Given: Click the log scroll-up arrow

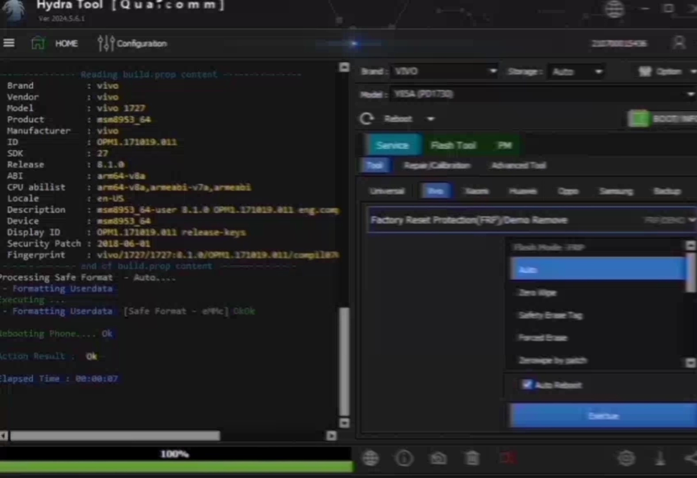Looking at the screenshot, I should click(344, 67).
